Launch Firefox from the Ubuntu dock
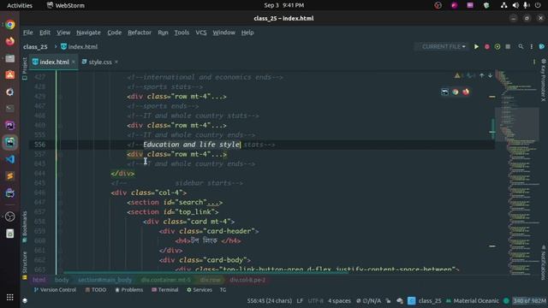The height and width of the screenshot is (308, 548). [9, 41]
